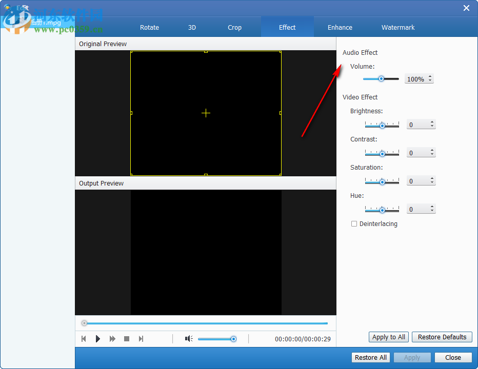Viewport: 478px width, 369px height.
Task: Click the fast forward button
Action: click(112, 339)
